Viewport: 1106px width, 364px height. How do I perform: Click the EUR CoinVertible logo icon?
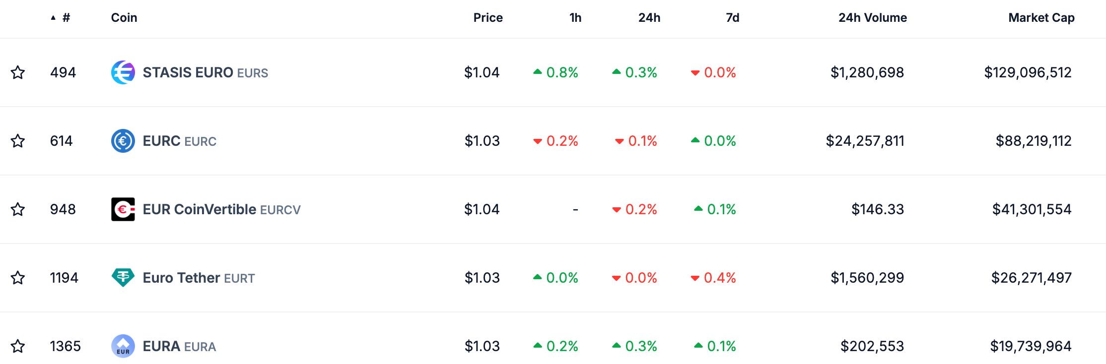(123, 209)
